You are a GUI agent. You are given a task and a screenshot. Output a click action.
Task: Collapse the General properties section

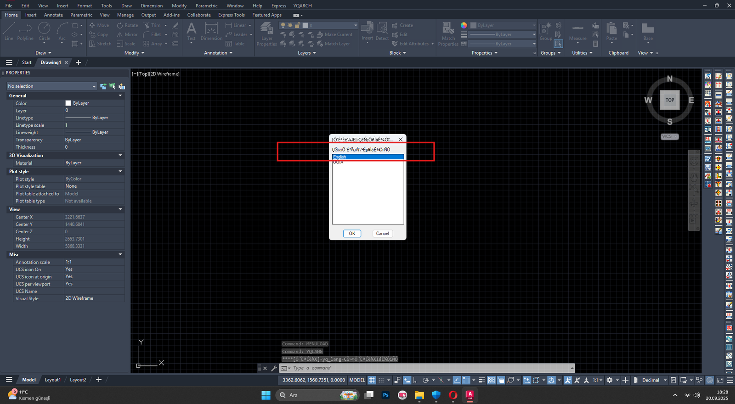click(120, 95)
